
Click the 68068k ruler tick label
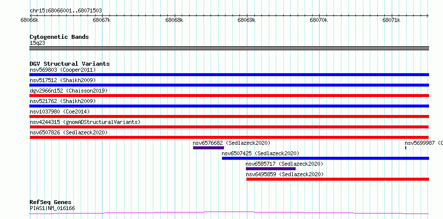coord(174,20)
